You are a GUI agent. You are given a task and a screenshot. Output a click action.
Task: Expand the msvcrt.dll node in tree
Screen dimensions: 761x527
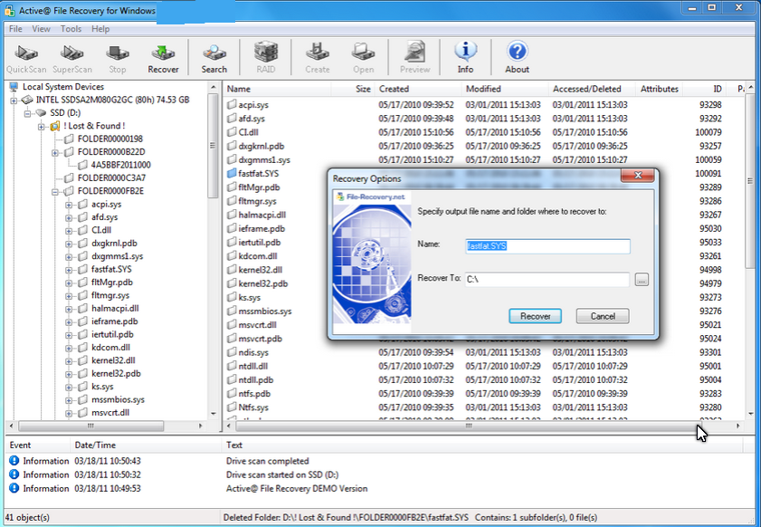point(69,413)
